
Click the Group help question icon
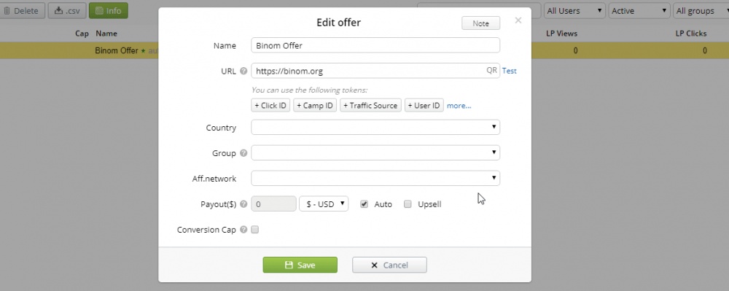pyautogui.click(x=243, y=153)
